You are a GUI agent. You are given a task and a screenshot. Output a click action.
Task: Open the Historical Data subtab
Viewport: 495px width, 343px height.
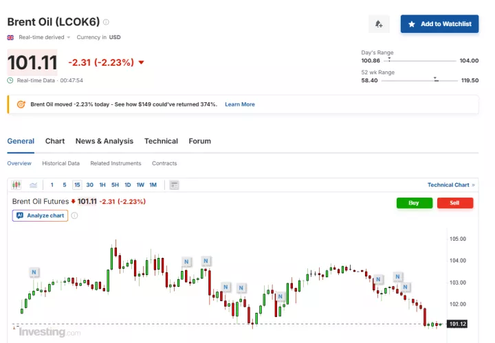click(60, 163)
